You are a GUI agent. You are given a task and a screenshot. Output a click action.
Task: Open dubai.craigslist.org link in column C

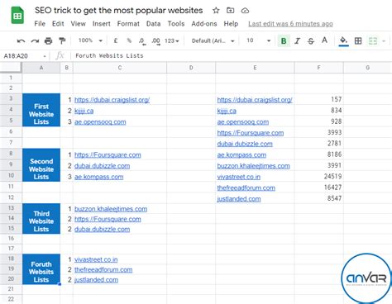(112, 100)
